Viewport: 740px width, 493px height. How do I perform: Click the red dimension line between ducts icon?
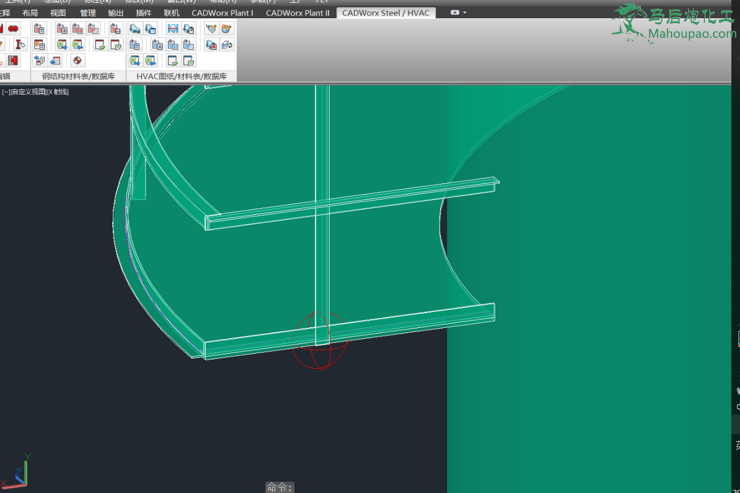coord(173,28)
